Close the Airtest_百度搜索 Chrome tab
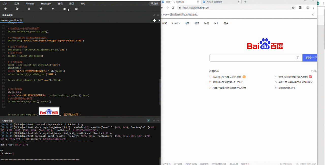The width and height of the screenshot is (325, 165). click(238, 2)
